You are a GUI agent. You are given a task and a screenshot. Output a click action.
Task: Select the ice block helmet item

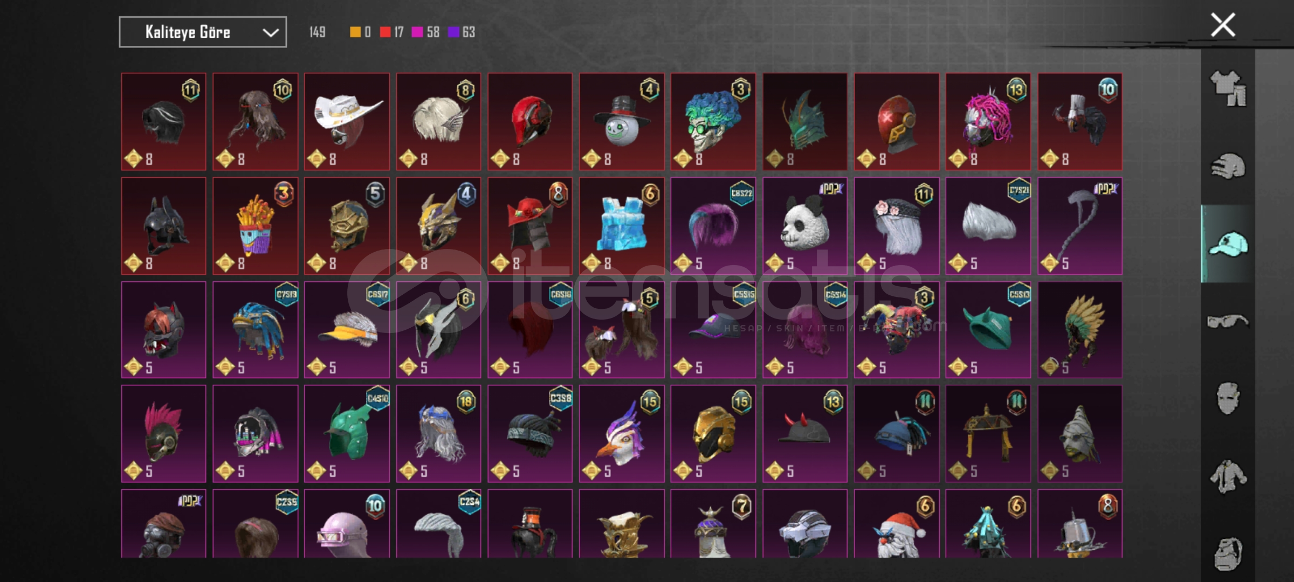pos(622,226)
